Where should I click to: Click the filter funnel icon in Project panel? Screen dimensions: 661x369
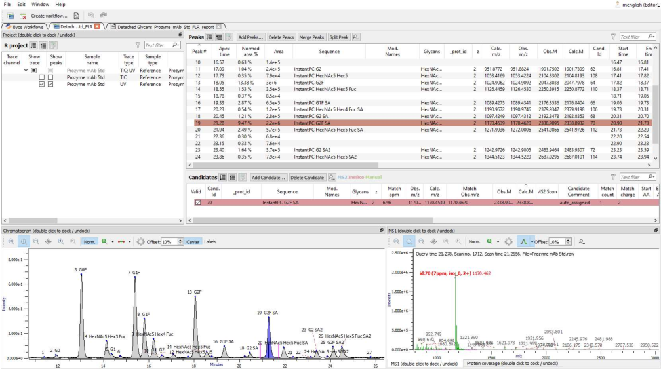pos(138,45)
